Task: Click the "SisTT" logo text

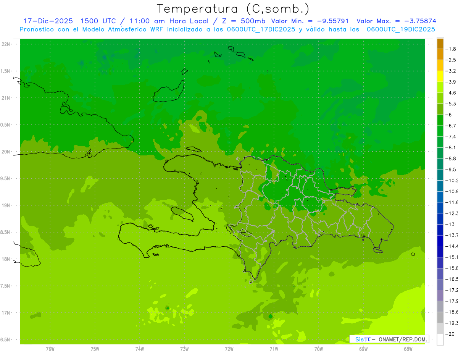Action: (x=363, y=339)
